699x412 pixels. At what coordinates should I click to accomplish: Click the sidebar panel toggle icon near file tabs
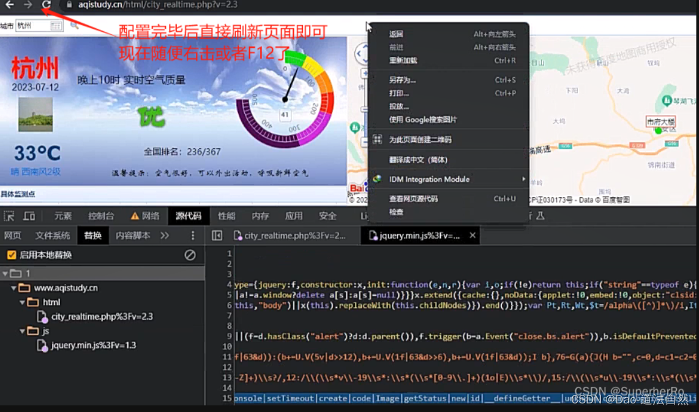point(216,235)
